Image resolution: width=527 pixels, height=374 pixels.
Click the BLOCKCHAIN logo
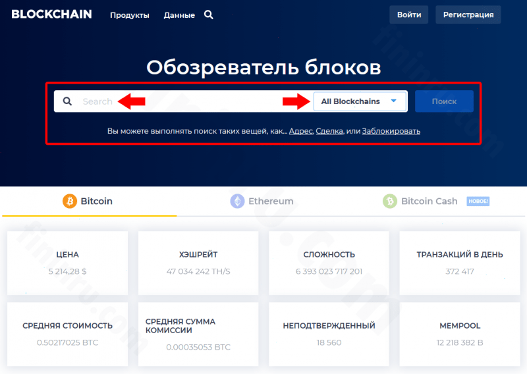point(51,14)
